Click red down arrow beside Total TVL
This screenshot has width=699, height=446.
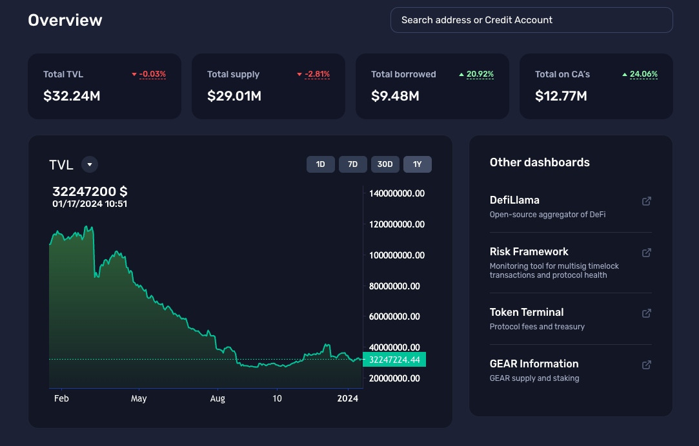(134, 75)
